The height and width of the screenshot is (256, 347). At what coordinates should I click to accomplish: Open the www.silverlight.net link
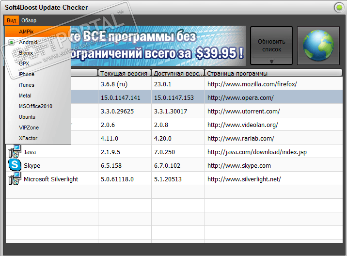coord(244,179)
